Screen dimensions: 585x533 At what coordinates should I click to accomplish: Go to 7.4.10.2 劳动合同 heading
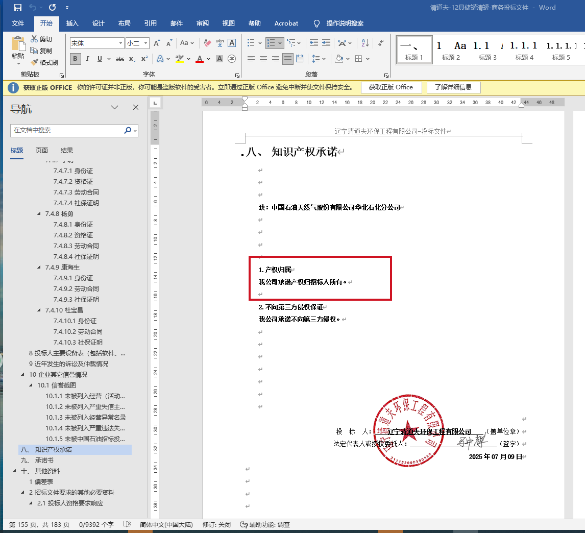pyautogui.click(x=78, y=331)
